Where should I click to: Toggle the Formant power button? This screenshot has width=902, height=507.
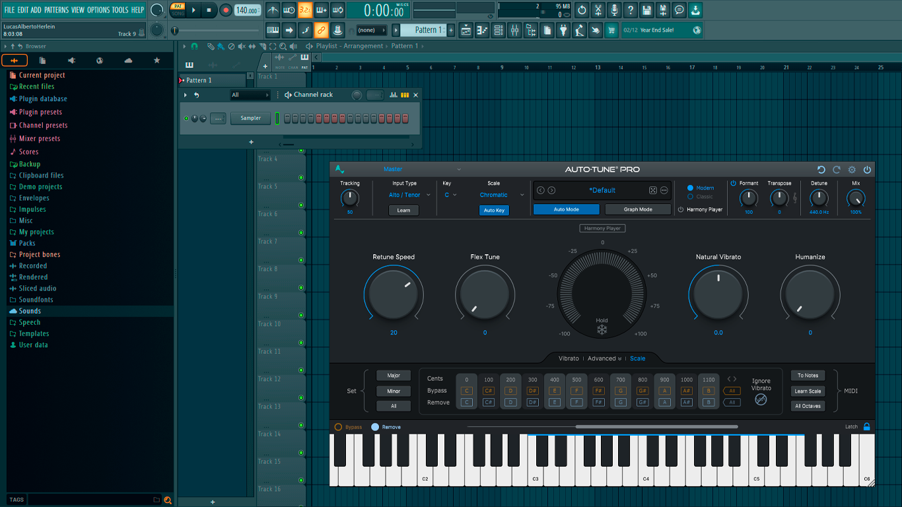pyautogui.click(x=733, y=184)
